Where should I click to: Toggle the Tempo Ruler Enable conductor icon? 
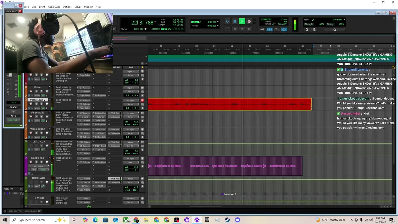[x=284, y=30]
